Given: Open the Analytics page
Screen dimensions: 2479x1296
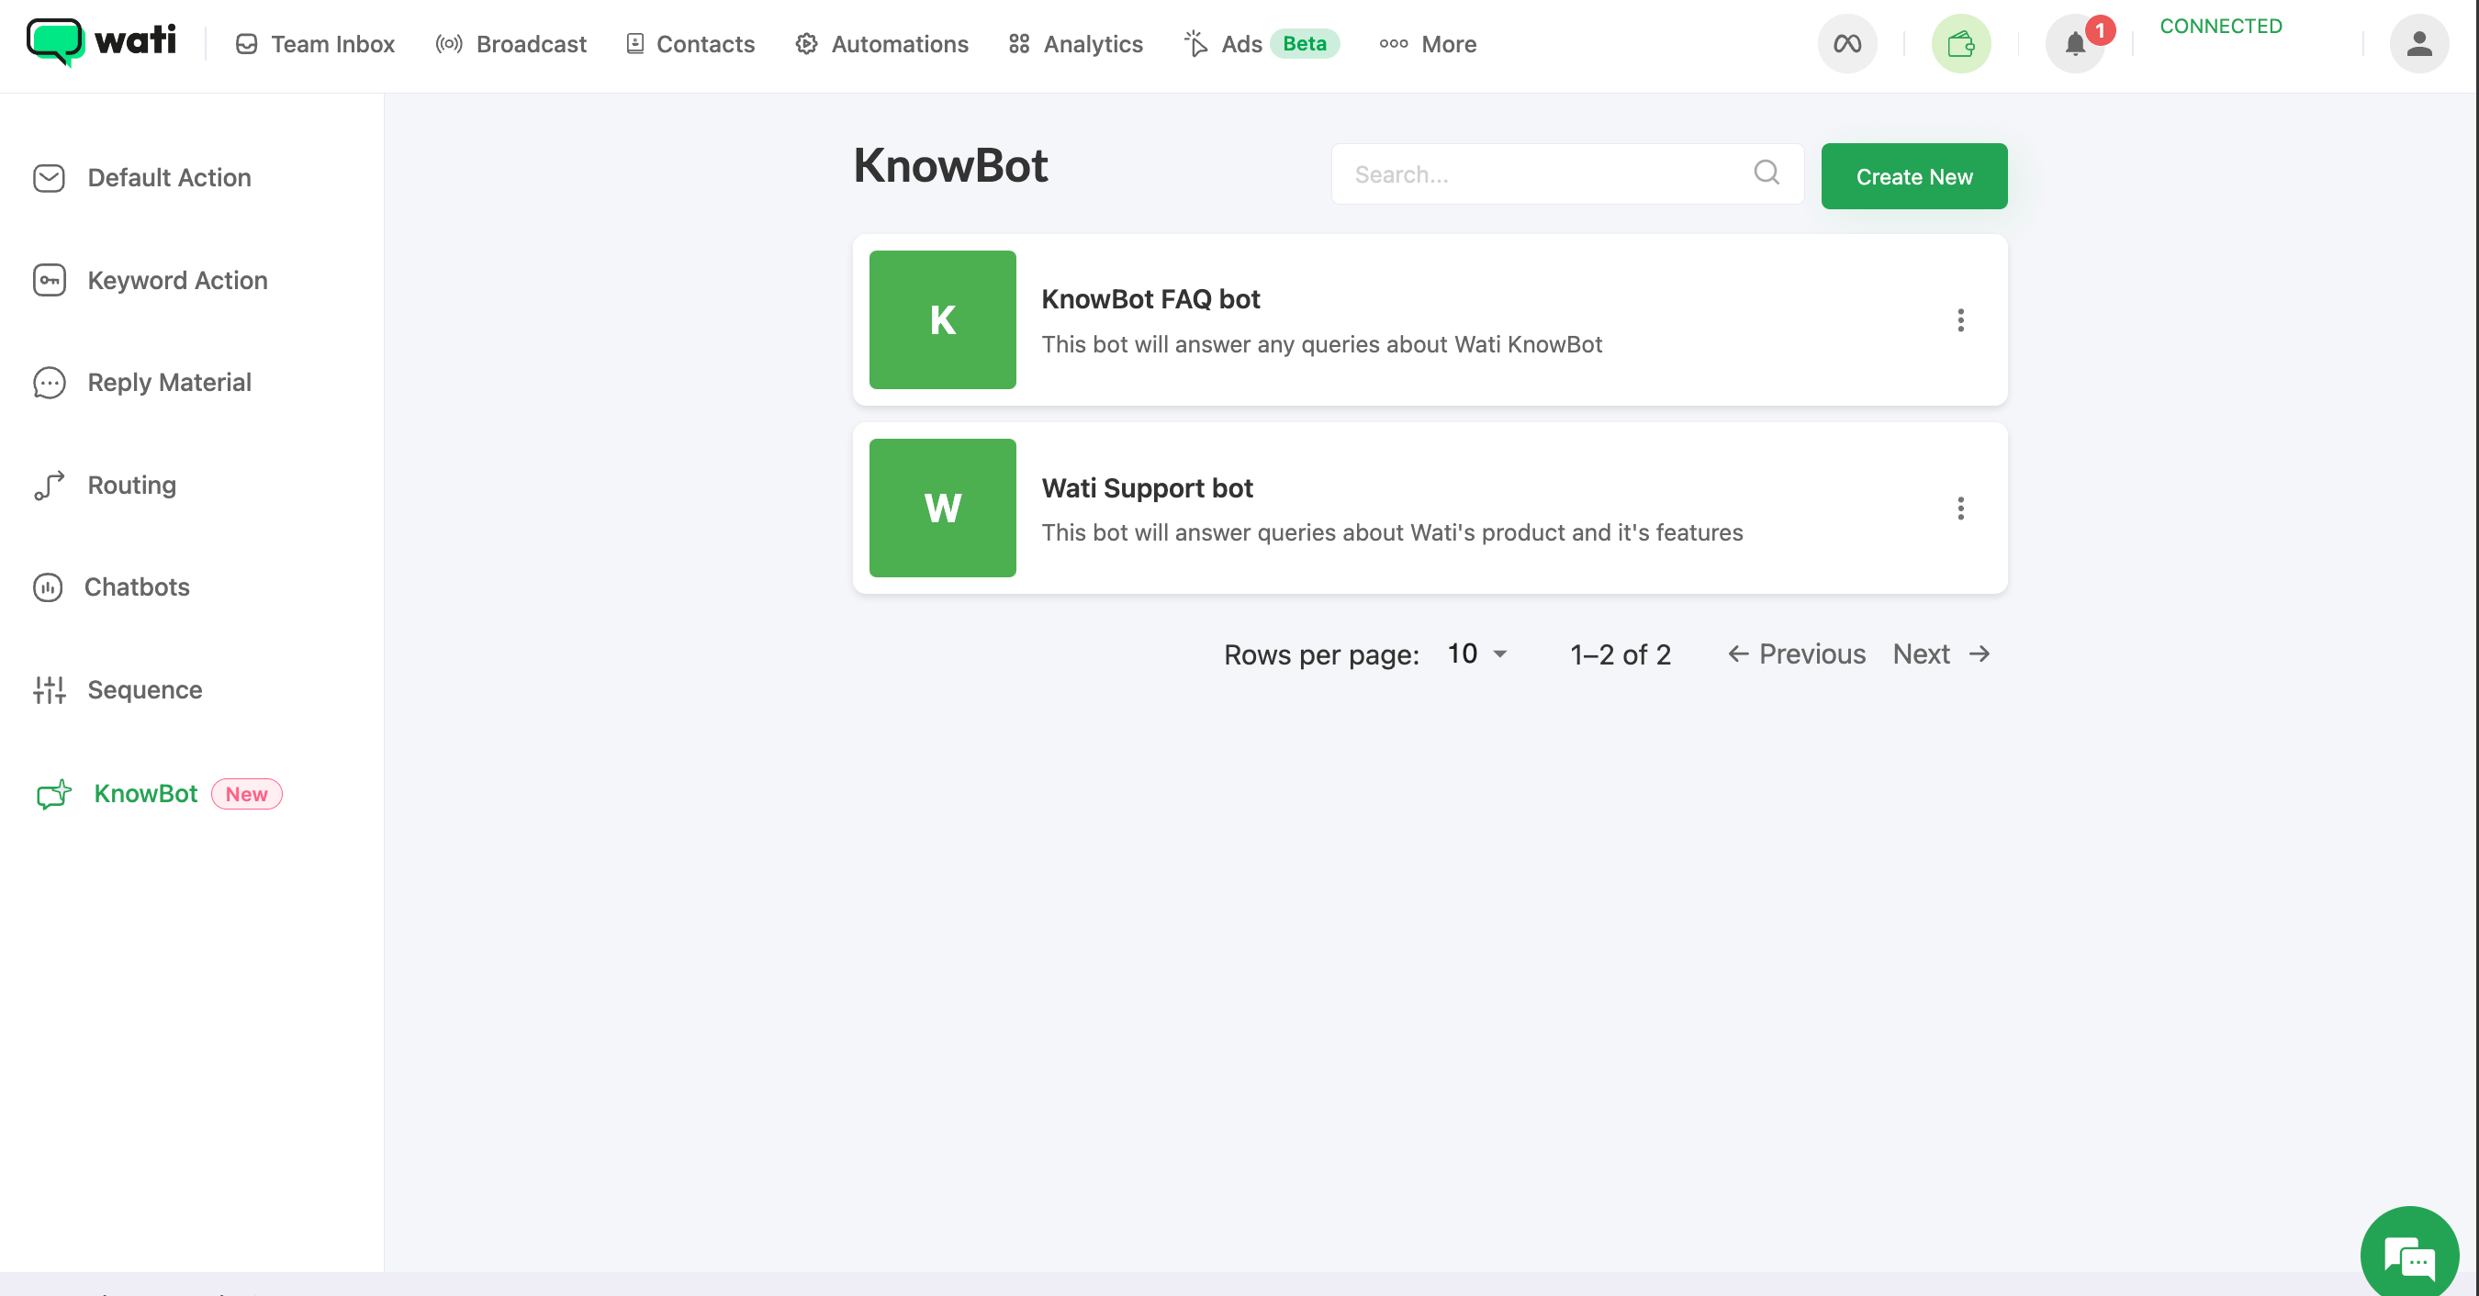Looking at the screenshot, I should [1075, 44].
